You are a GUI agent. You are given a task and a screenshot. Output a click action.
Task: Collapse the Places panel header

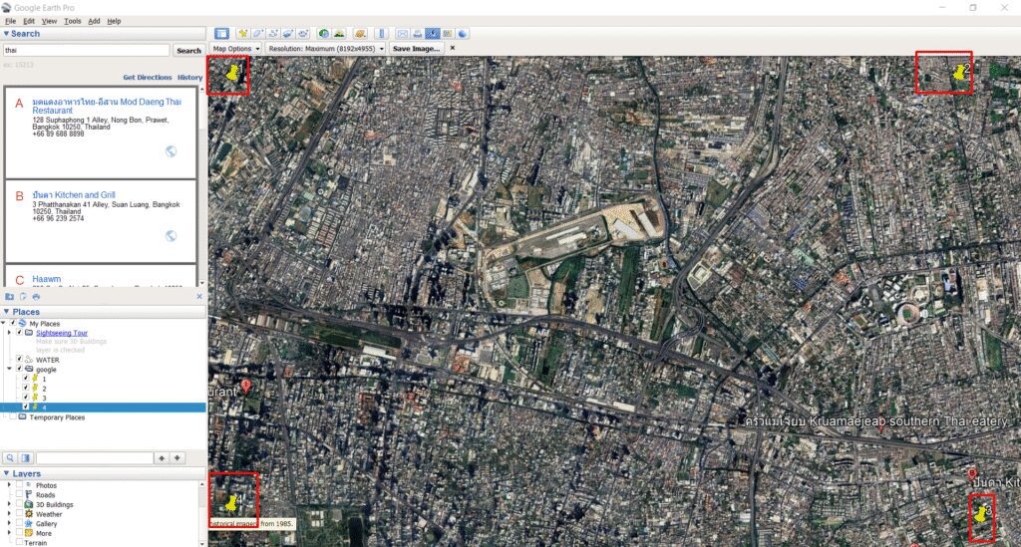(103, 312)
